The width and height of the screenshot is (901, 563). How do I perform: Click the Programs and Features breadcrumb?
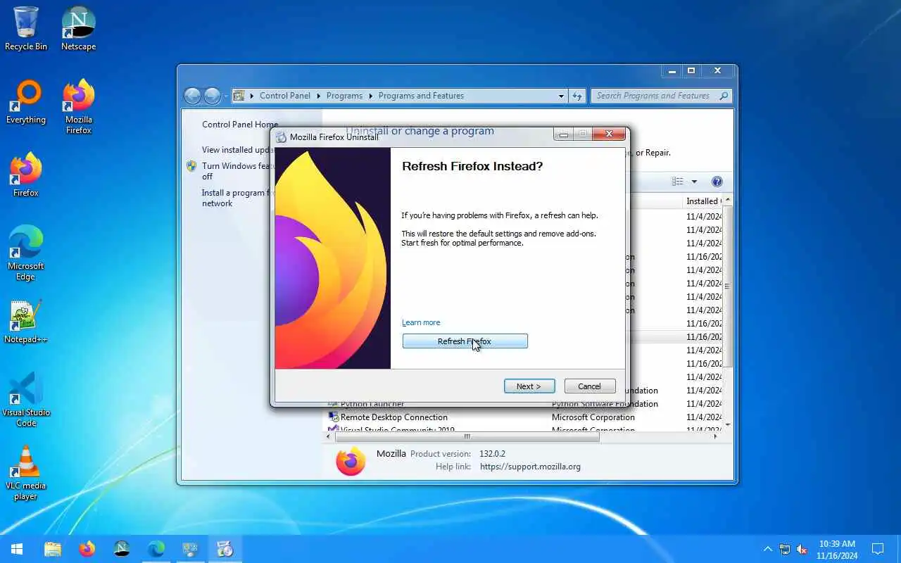point(421,96)
